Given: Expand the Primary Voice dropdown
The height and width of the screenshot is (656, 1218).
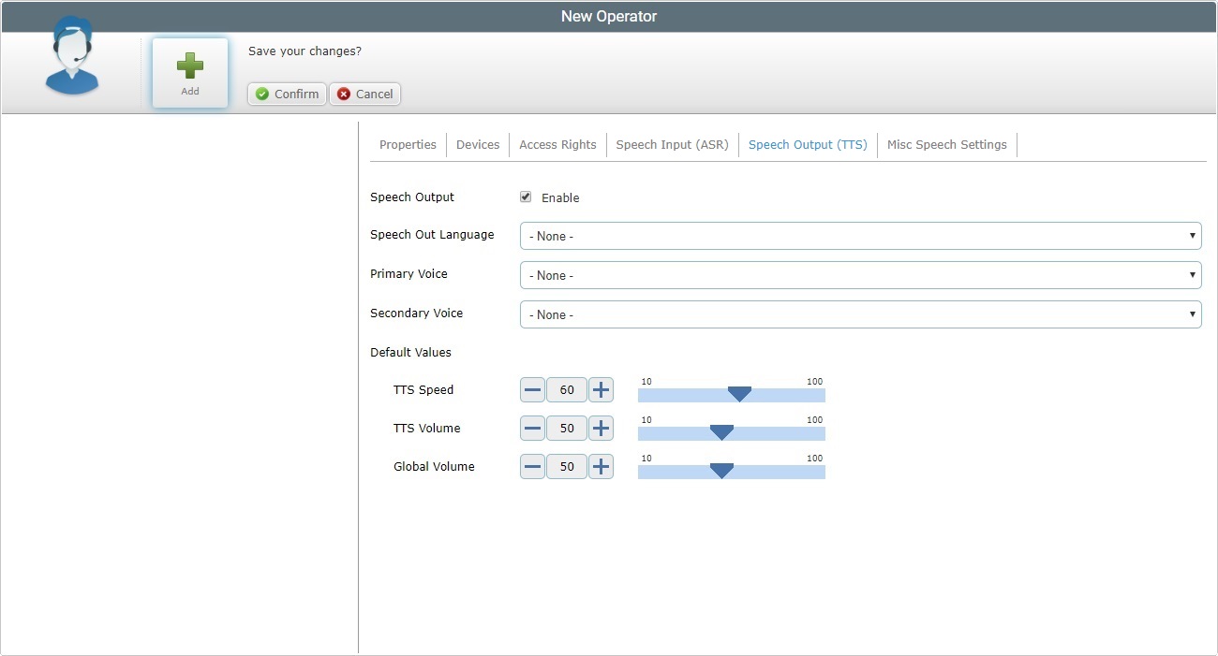Looking at the screenshot, I should (x=860, y=275).
